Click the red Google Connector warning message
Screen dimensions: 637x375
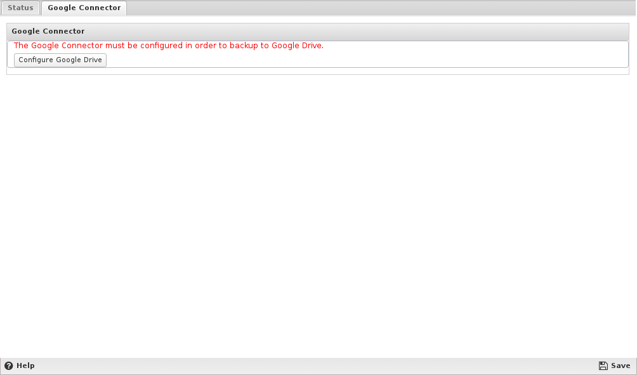pyautogui.click(x=169, y=46)
